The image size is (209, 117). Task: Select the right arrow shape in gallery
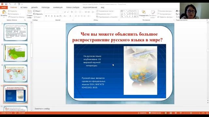[x=130, y=14]
